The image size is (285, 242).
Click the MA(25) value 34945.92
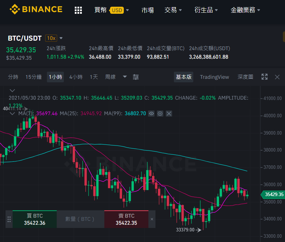pos(91,113)
